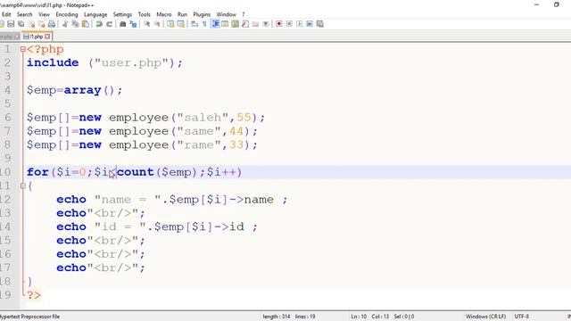Toggle the highlighted Indent guide icon
Image resolution: width=571 pixels, height=321 pixels.
215,24
